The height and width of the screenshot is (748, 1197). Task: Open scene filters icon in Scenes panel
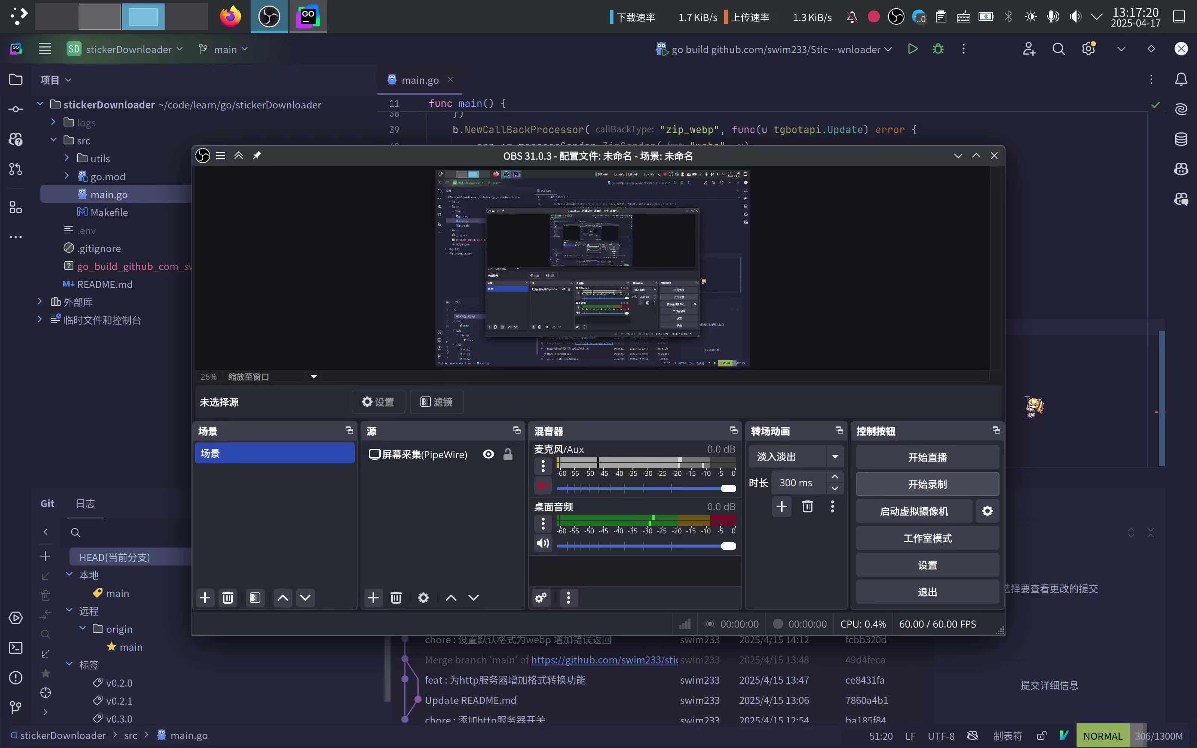(255, 598)
